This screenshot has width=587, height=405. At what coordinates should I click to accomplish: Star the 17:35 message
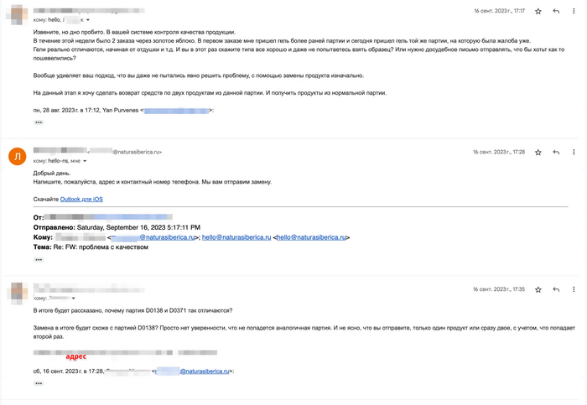point(538,289)
